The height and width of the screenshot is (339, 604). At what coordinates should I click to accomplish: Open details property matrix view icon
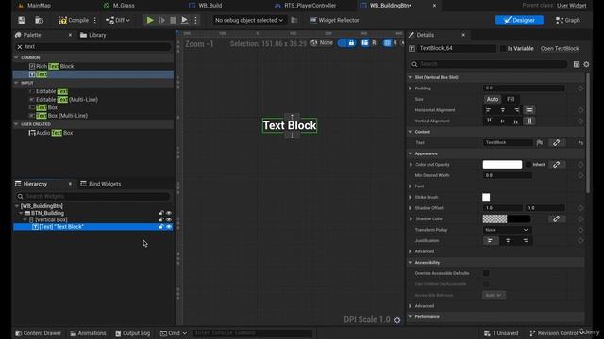click(x=577, y=64)
